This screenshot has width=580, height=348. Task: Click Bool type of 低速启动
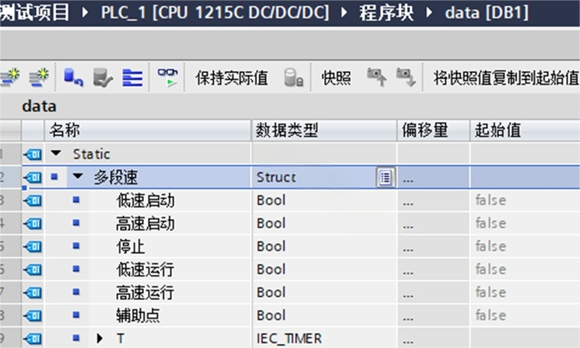tap(325, 200)
